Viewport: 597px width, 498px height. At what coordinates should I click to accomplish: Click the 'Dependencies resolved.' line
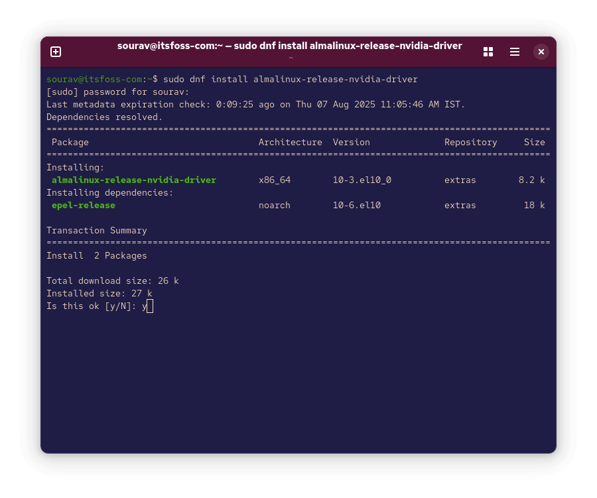(104, 117)
